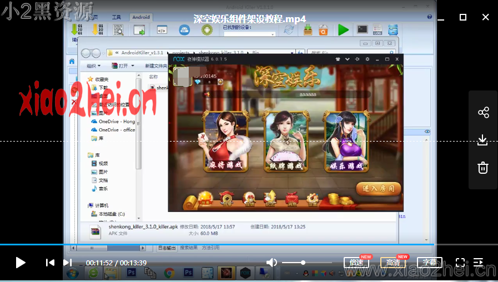Play the paused video
This screenshot has height=282, width=498.
point(21,263)
